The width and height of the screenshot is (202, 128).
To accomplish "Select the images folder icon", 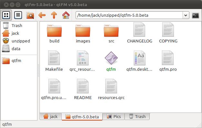I will pos(83,31).
